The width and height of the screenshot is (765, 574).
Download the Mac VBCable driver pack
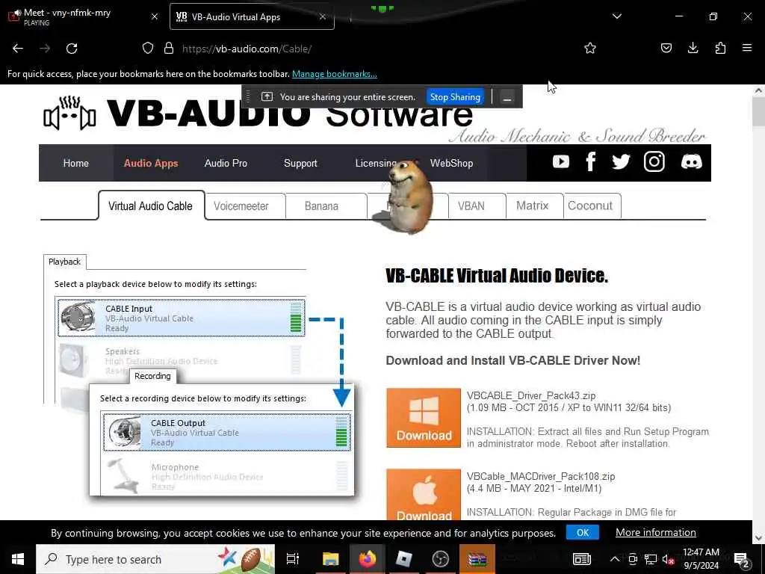coord(424,495)
